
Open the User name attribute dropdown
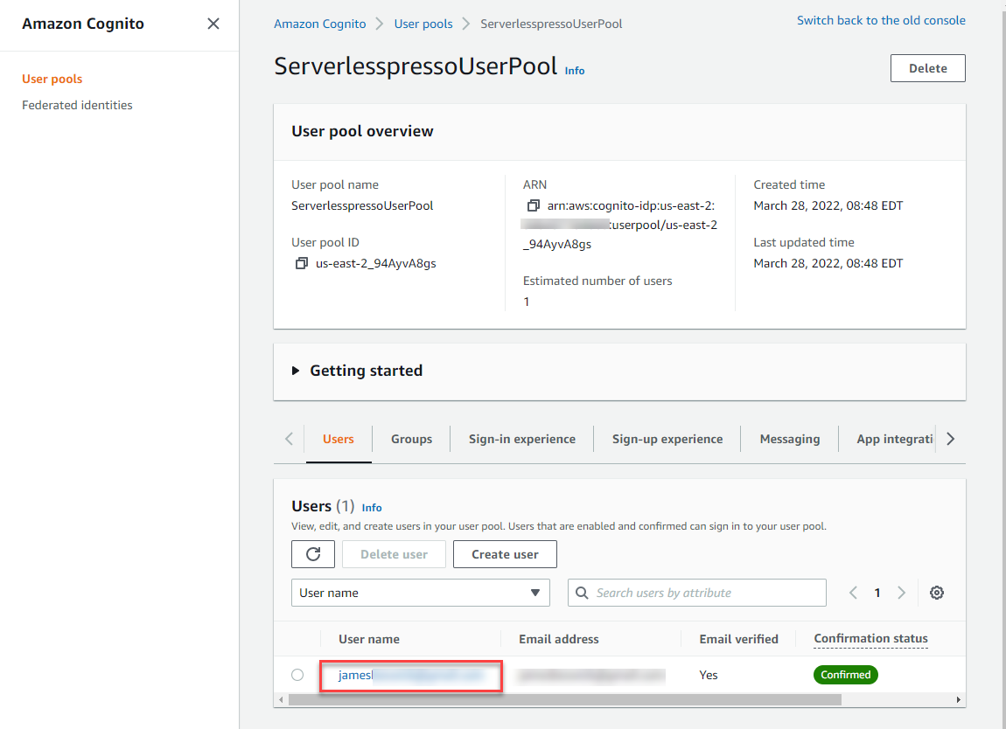421,593
